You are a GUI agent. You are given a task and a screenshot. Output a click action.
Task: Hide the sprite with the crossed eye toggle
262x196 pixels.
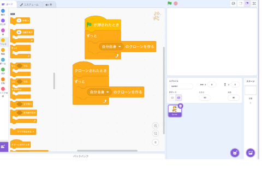tap(178, 97)
